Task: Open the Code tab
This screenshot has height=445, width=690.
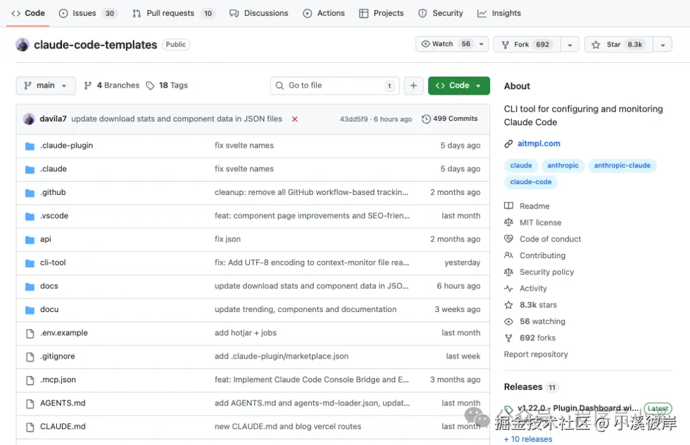Action: pos(28,13)
